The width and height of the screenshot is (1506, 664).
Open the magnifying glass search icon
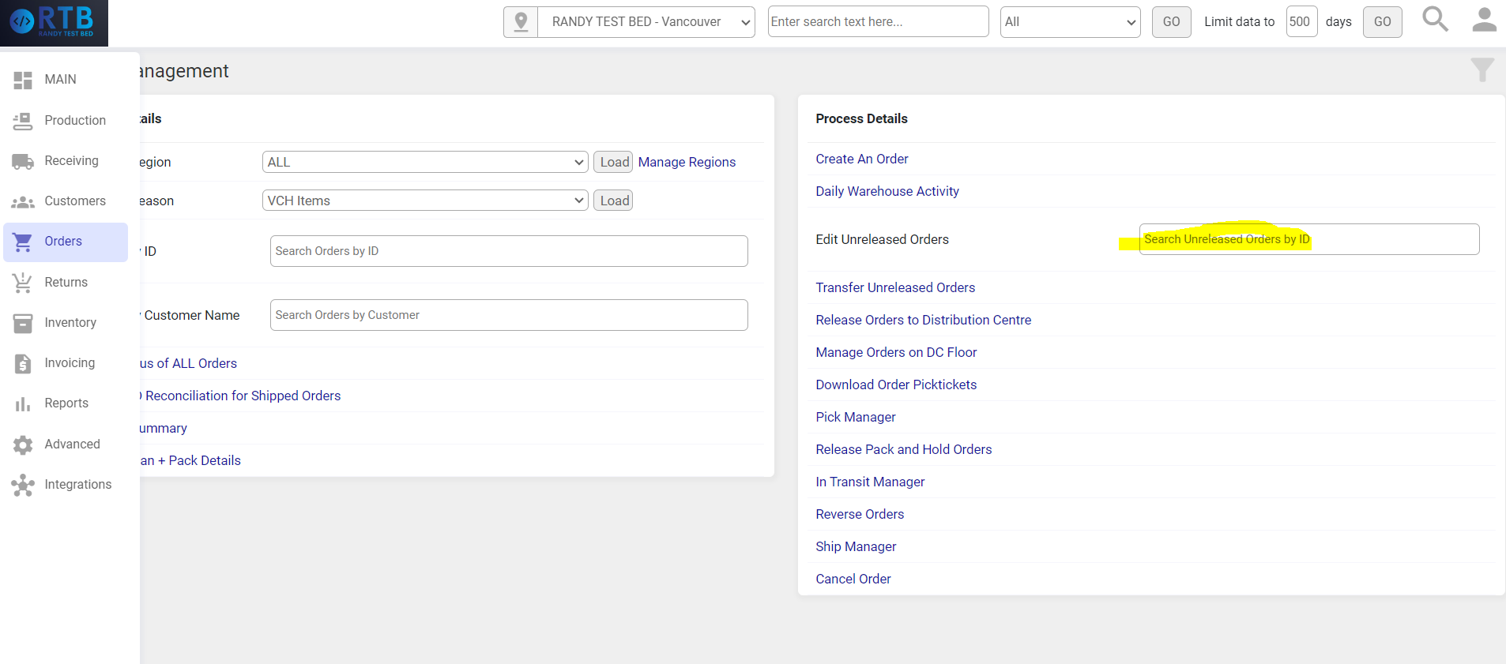[1435, 20]
